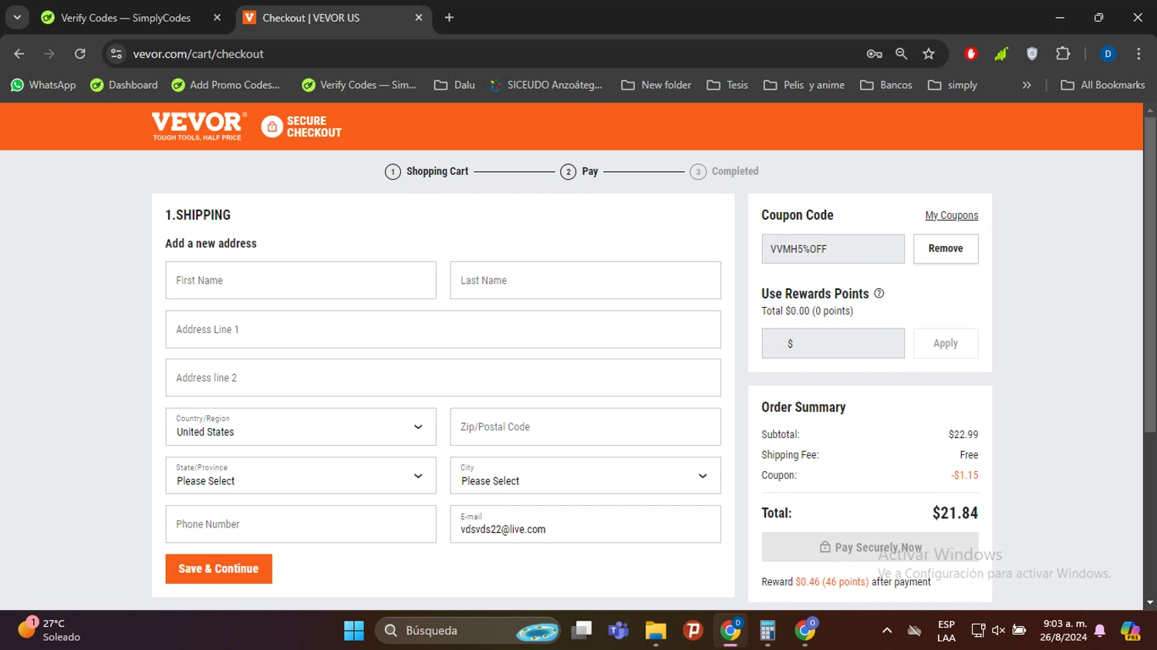Click the password key icon in address bar

tap(874, 54)
